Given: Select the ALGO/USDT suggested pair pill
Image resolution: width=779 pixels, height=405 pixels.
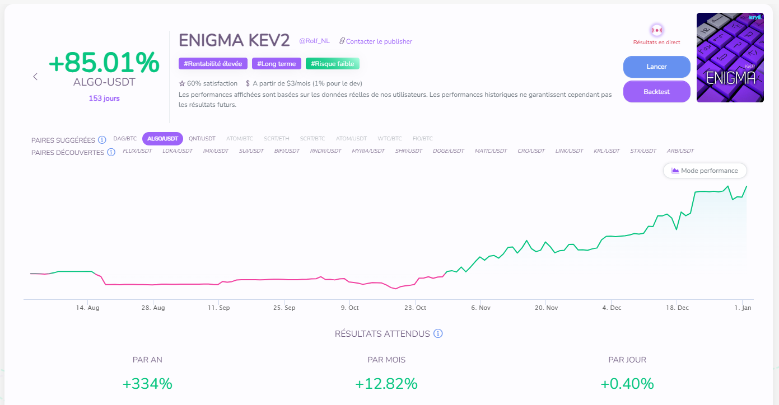Looking at the screenshot, I should pos(162,138).
